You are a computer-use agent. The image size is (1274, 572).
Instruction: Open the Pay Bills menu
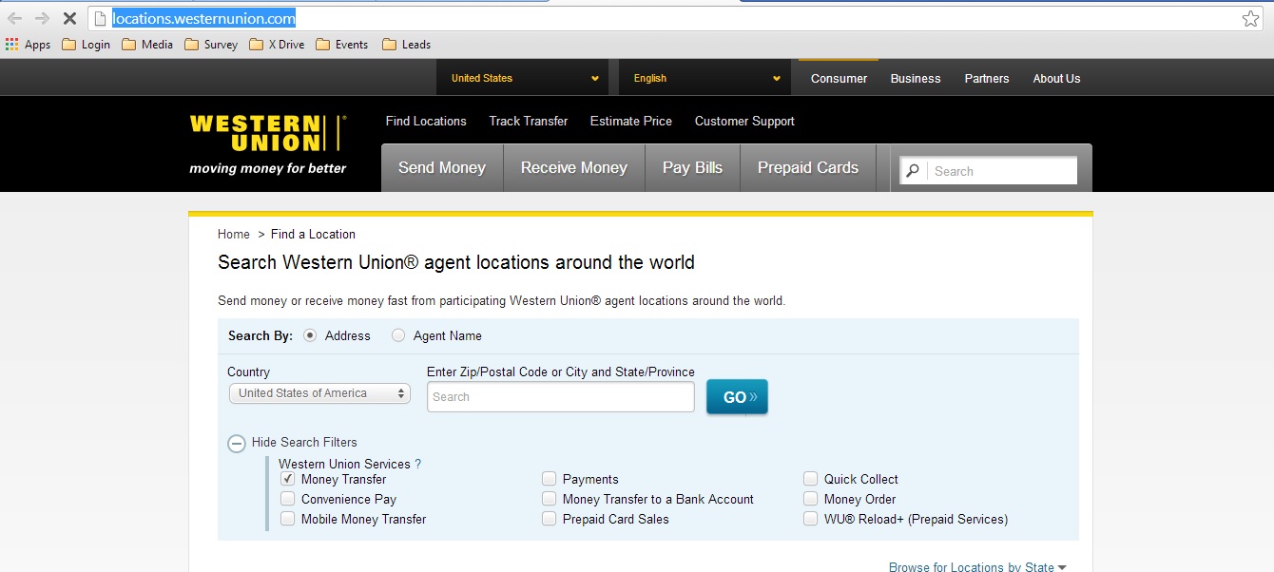coord(693,168)
